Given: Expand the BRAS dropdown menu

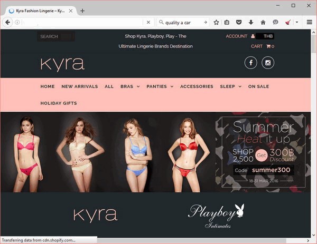Looking at the screenshot, I should click(130, 86).
